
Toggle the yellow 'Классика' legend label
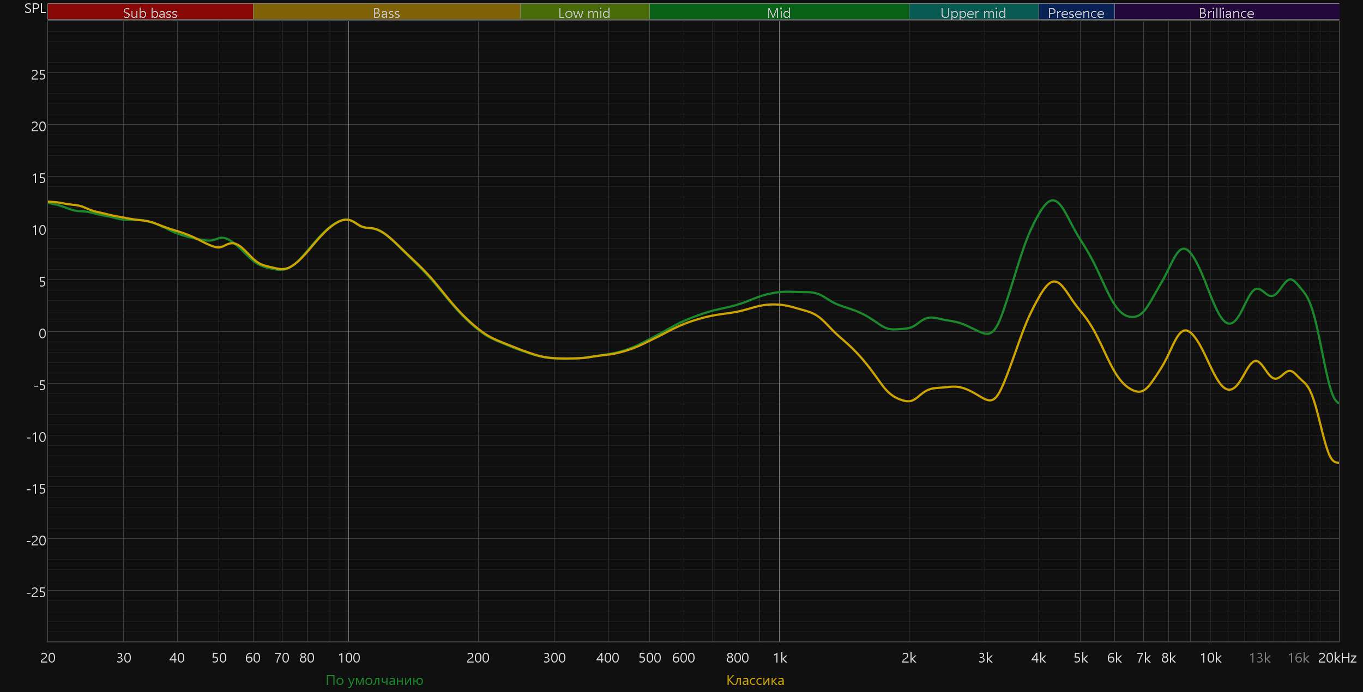click(x=755, y=680)
